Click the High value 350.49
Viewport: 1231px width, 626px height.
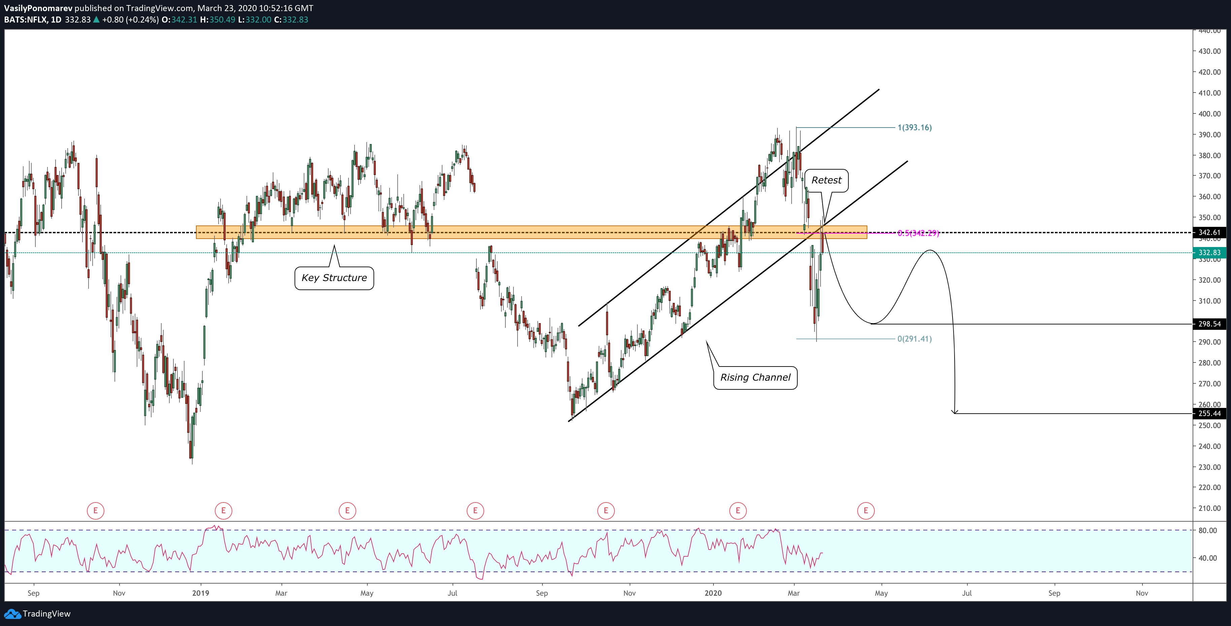tap(222, 20)
